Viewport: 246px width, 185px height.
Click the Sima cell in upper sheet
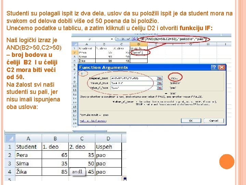[86, 57]
